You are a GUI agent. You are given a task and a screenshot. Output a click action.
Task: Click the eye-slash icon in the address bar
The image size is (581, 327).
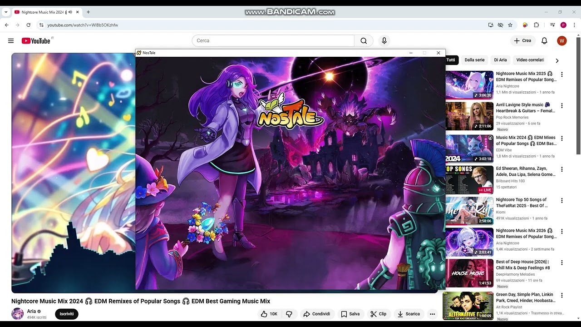(x=500, y=25)
